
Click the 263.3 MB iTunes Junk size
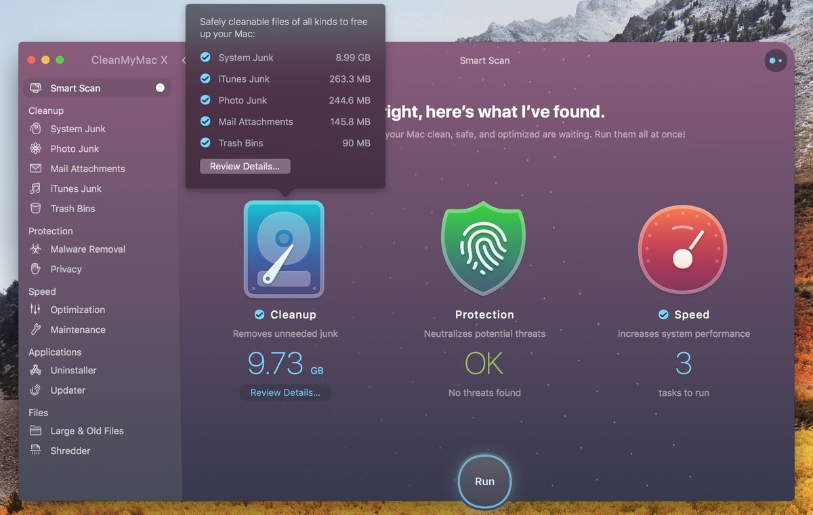(350, 79)
